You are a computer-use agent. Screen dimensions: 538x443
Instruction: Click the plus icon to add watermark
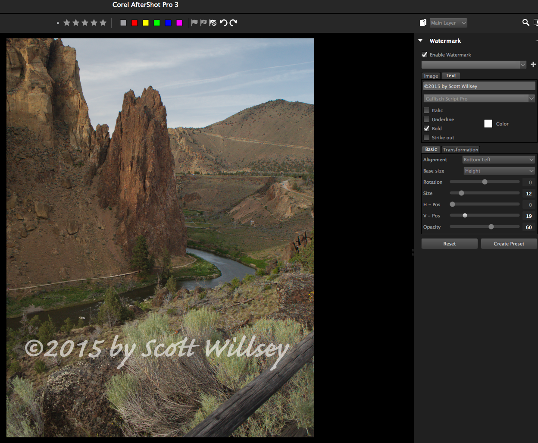[x=533, y=64]
